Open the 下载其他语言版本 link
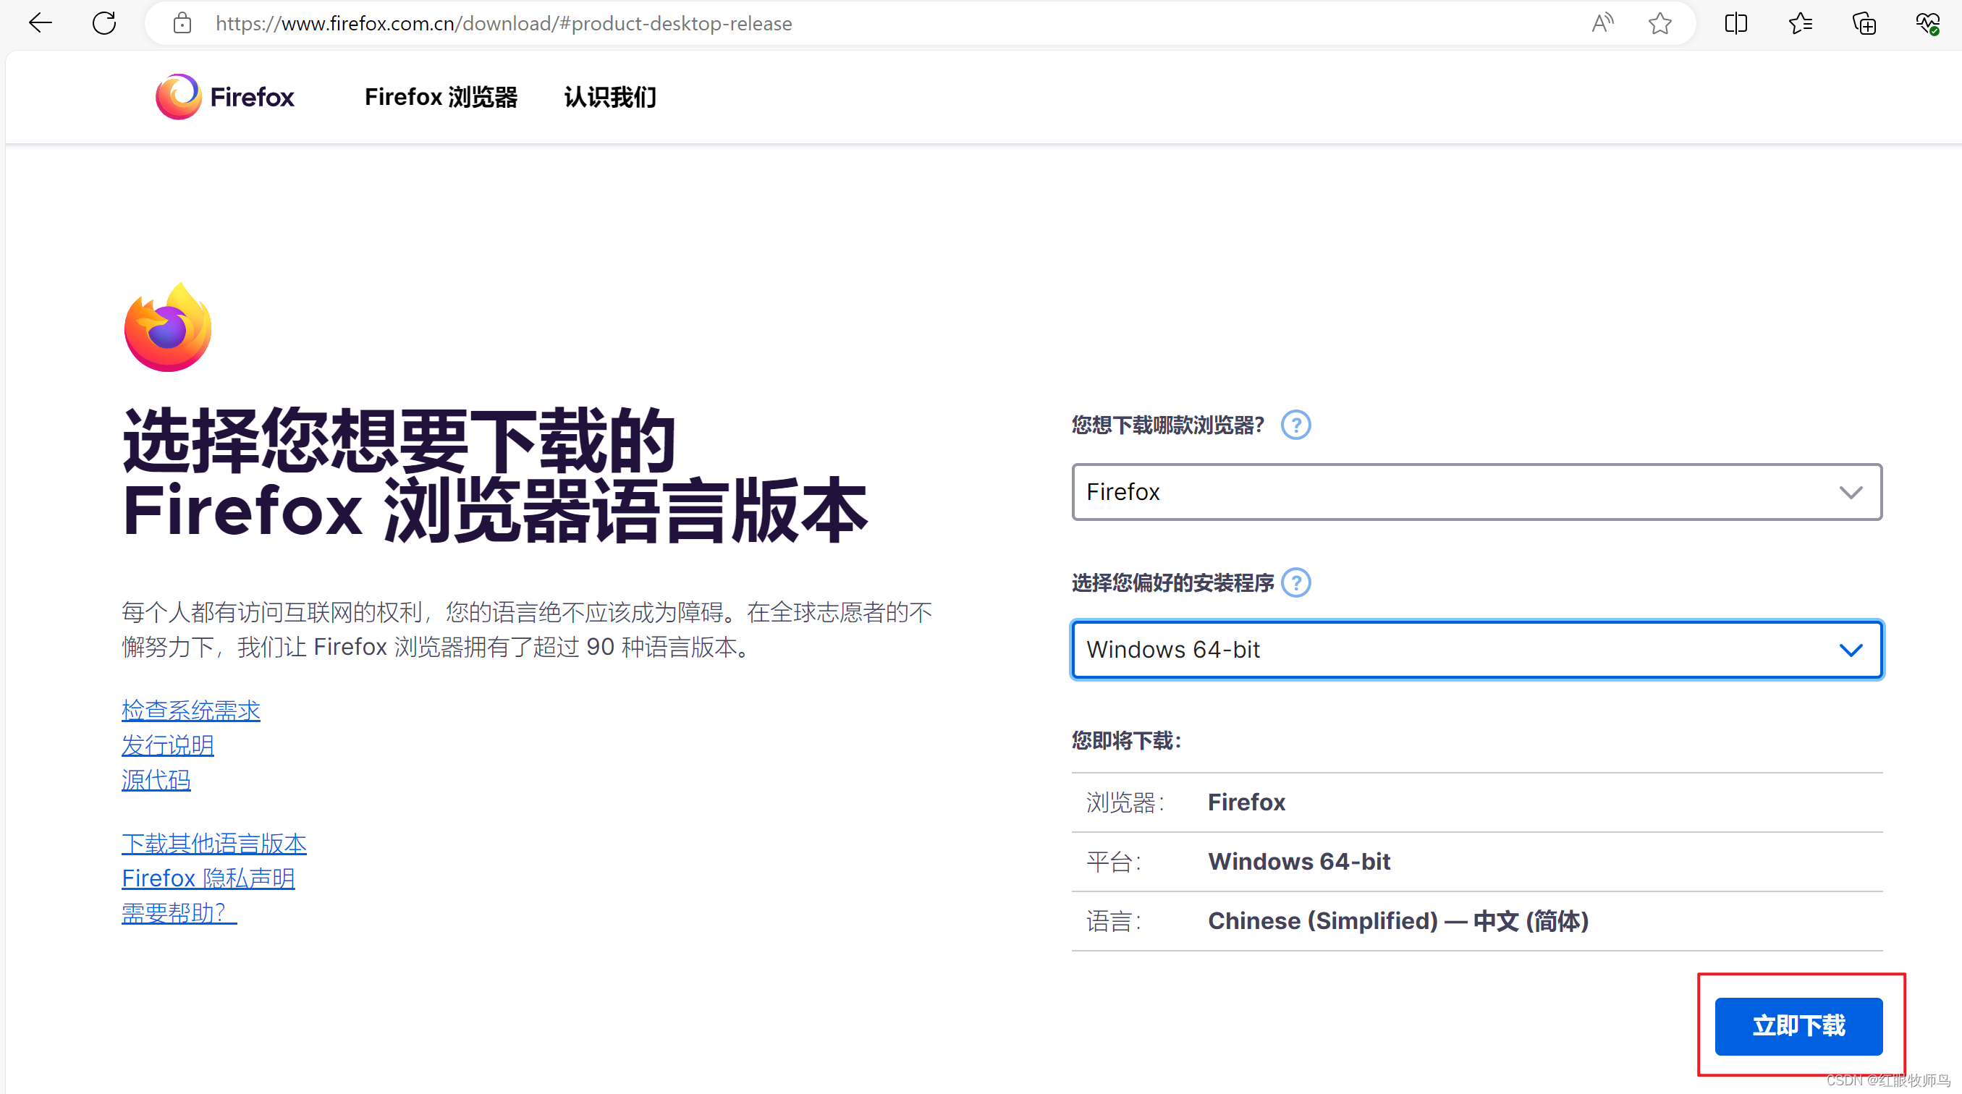 point(214,843)
